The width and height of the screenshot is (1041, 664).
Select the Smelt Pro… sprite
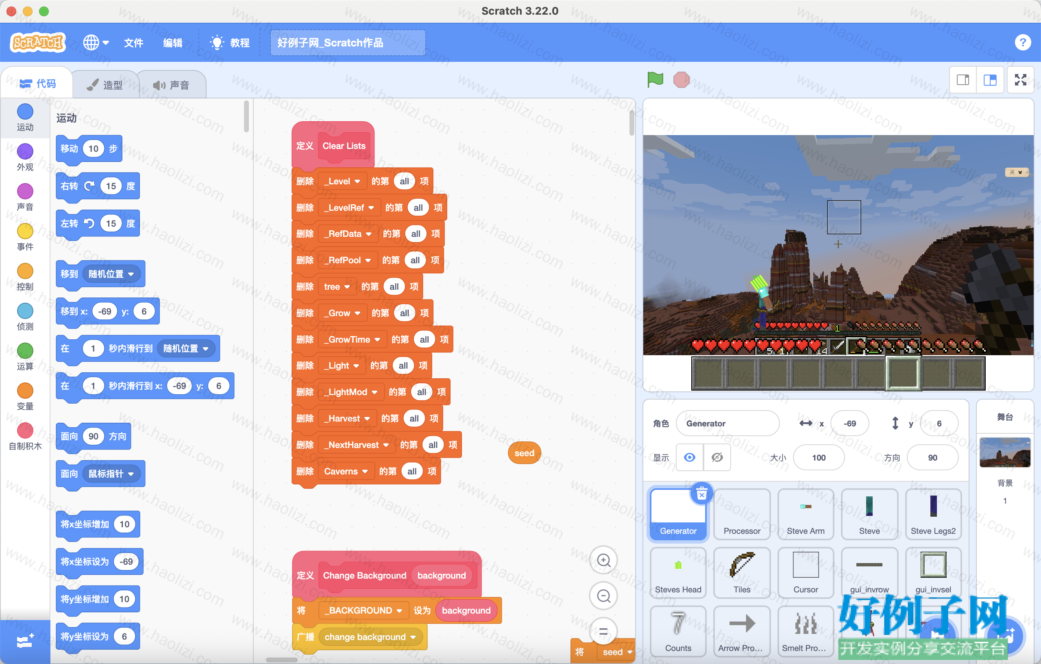tap(805, 631)
